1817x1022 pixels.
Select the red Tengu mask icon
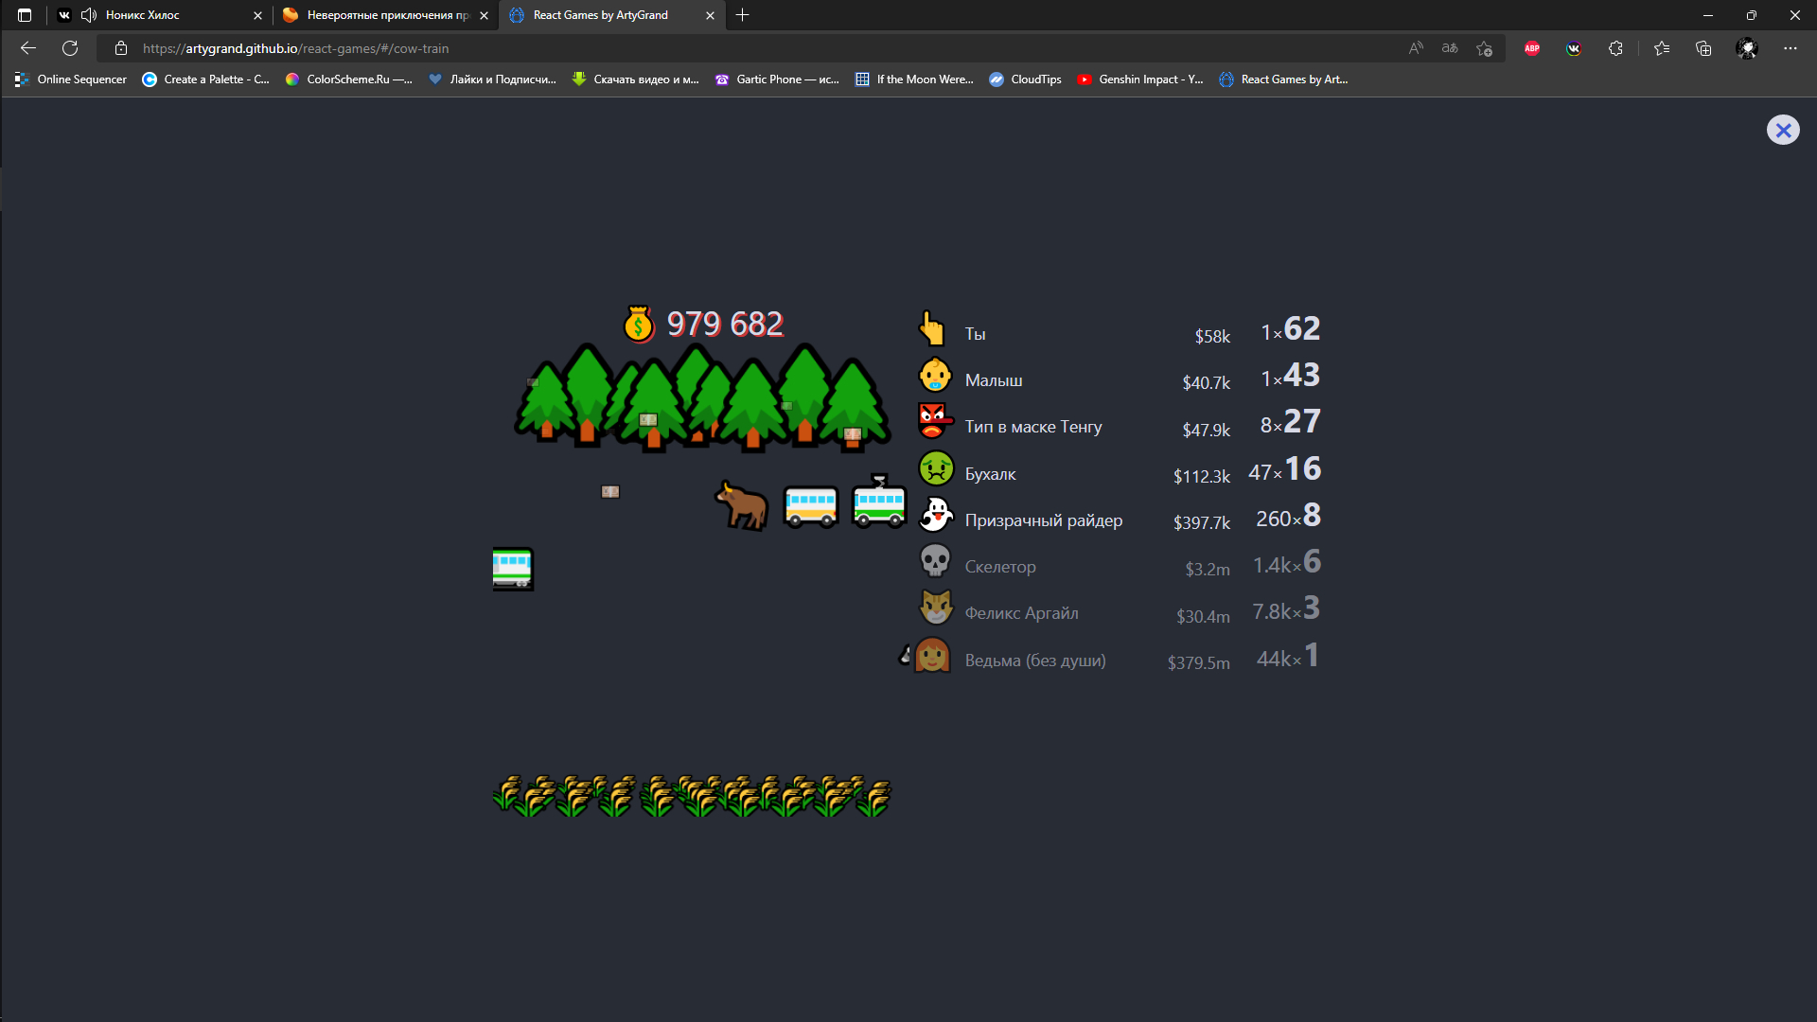point(933,421)
